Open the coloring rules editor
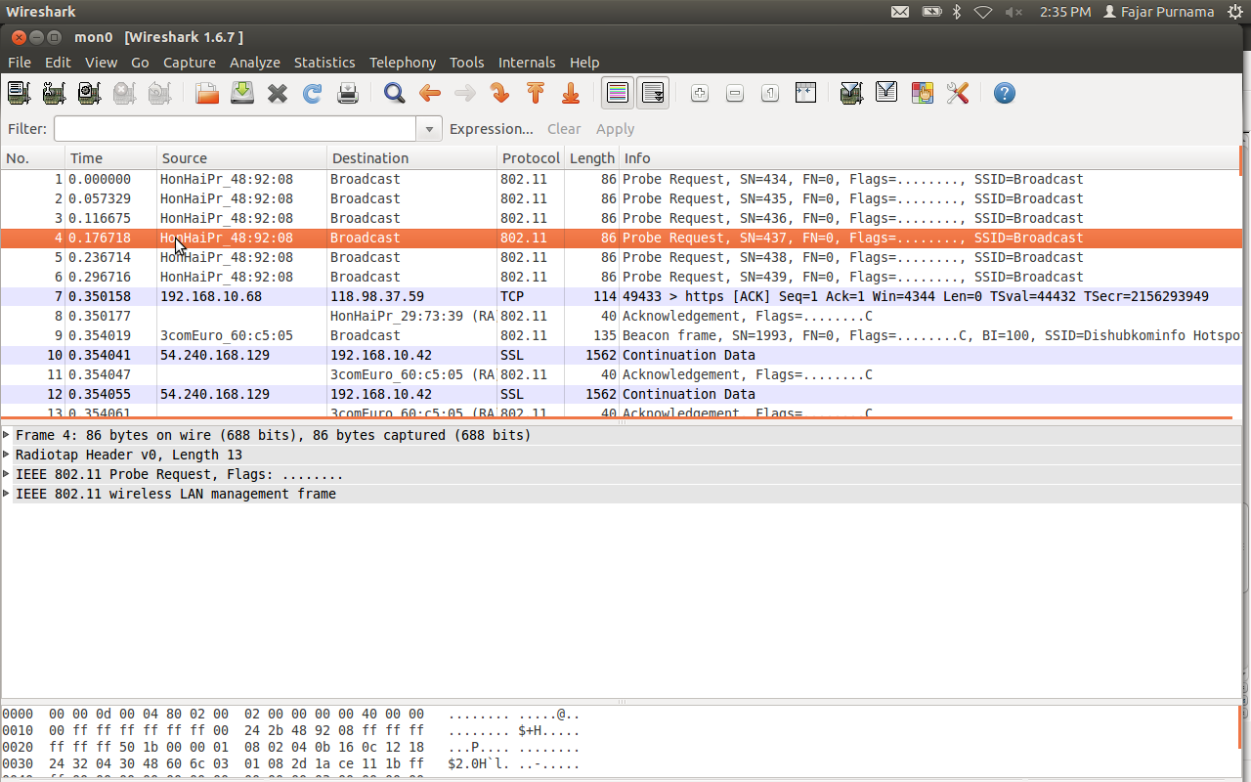The width and height of the screenshot is (1251, 782). pos(922,93)
